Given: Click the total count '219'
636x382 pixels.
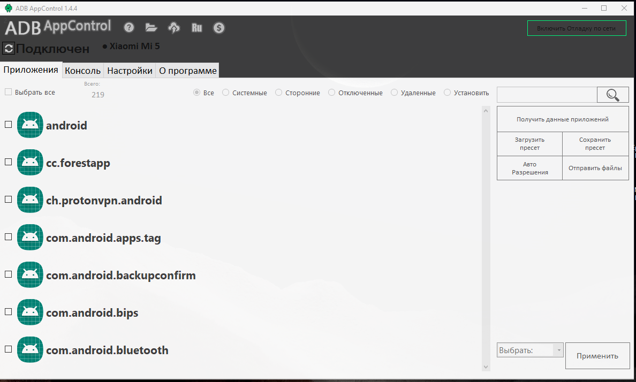Looking at the screenshot, I should tap(98, 95).
